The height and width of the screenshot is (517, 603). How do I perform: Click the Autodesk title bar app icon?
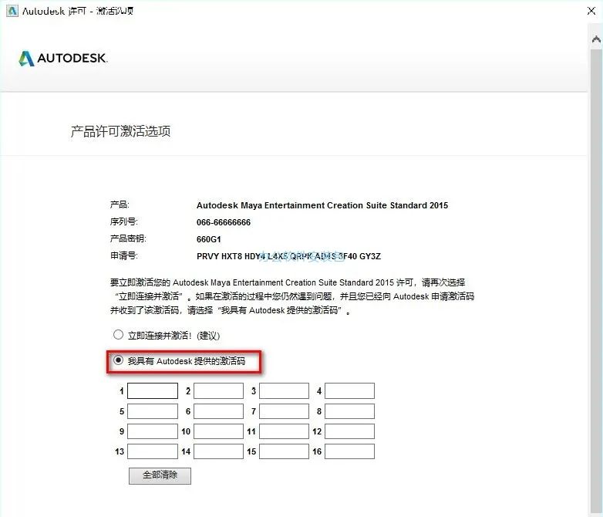[12, 11]
